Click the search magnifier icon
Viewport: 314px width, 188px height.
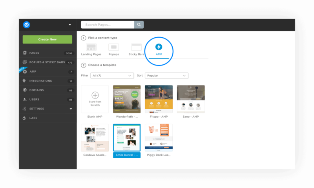[x=139, y=25]
